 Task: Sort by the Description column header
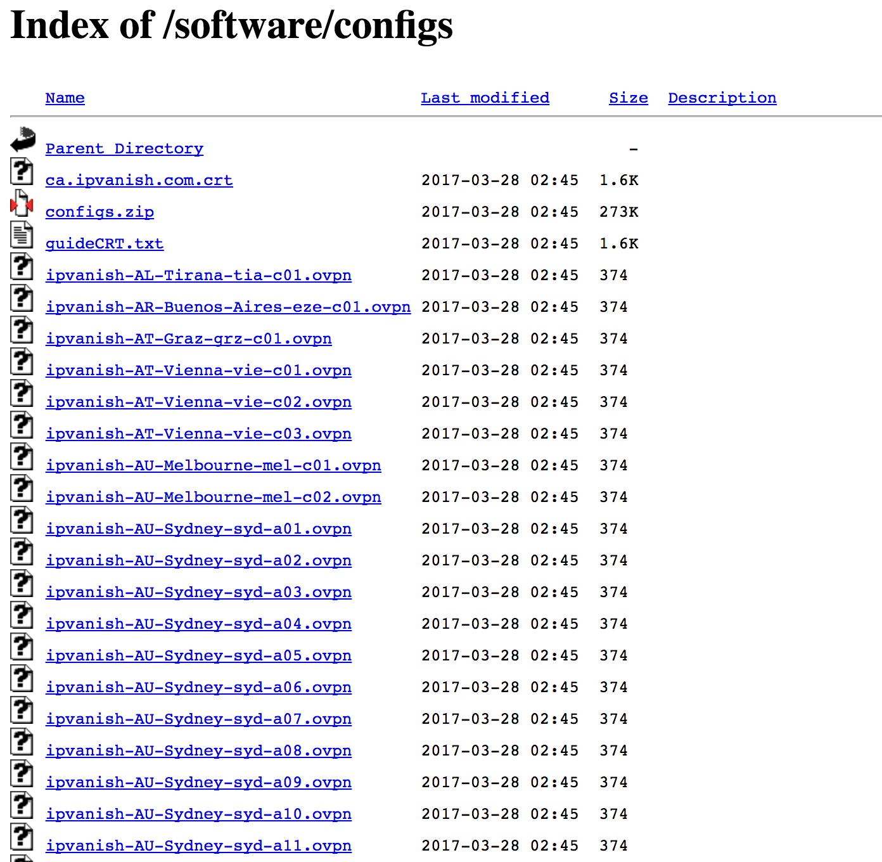tap(722, 98)
